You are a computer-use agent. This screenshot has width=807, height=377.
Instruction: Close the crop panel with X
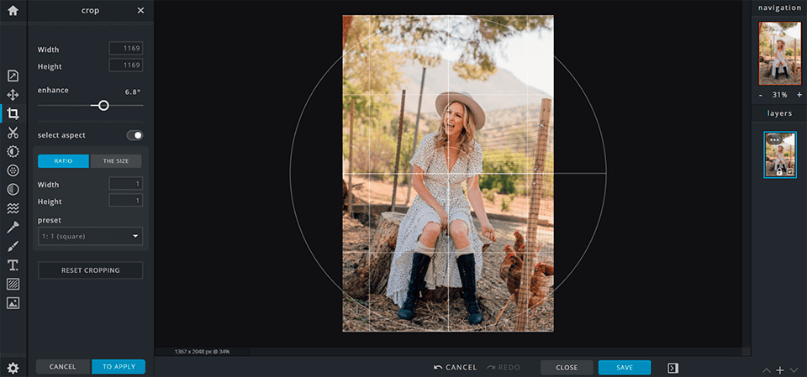pyautogui.click(x=140, y=11)
